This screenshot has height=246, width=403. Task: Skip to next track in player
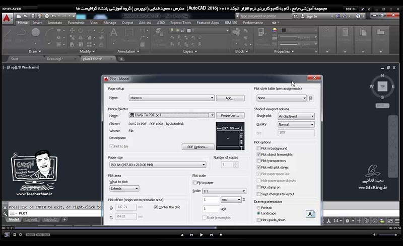211,235
